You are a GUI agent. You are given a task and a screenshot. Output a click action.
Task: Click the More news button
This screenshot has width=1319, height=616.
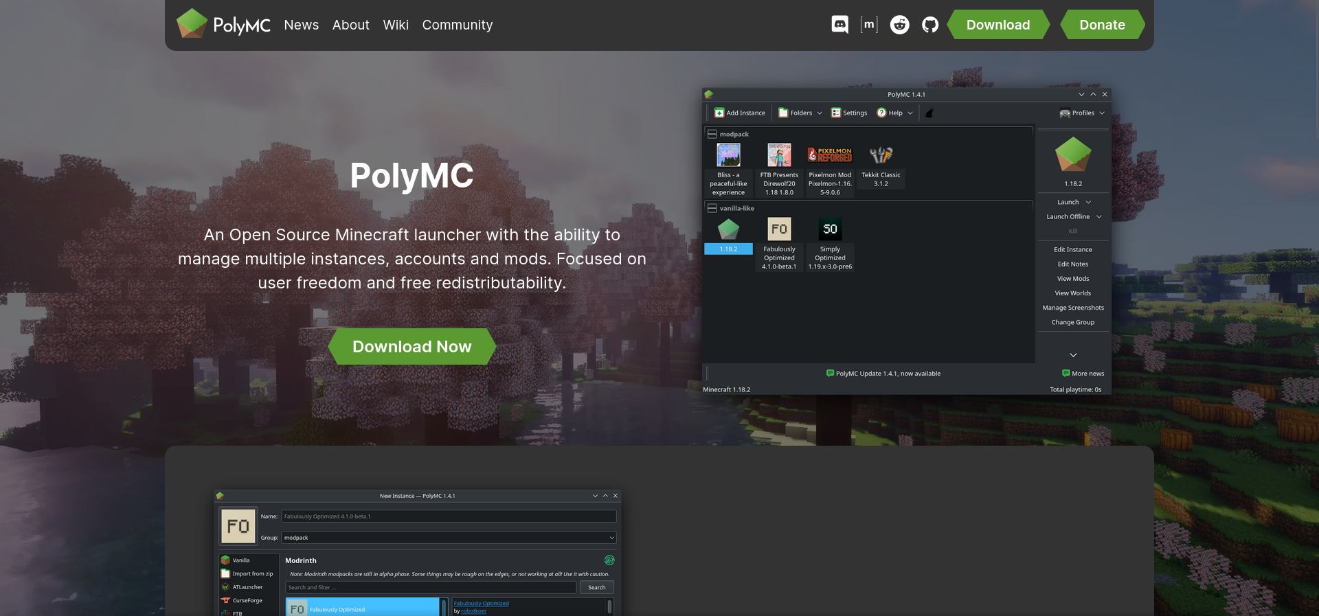click(x=1083, y=374)
